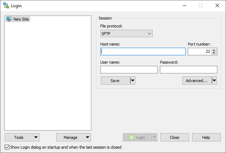
Task: Expand the Save button dropdown arrow
Action: coord(132,81)
